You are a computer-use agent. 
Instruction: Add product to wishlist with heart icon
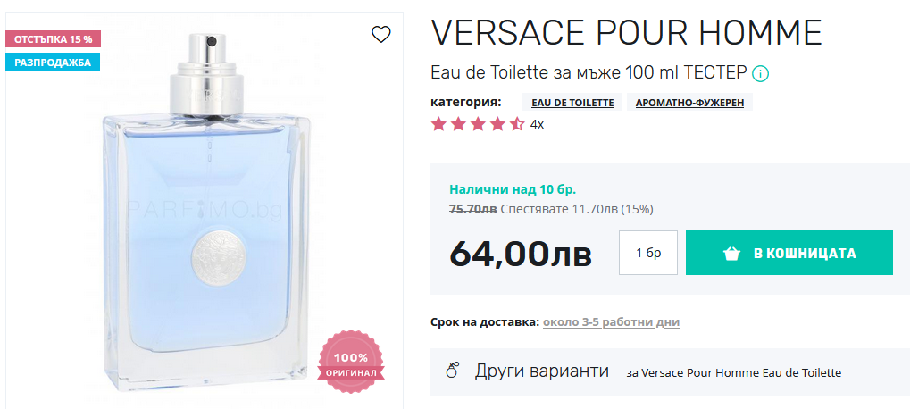381,35
